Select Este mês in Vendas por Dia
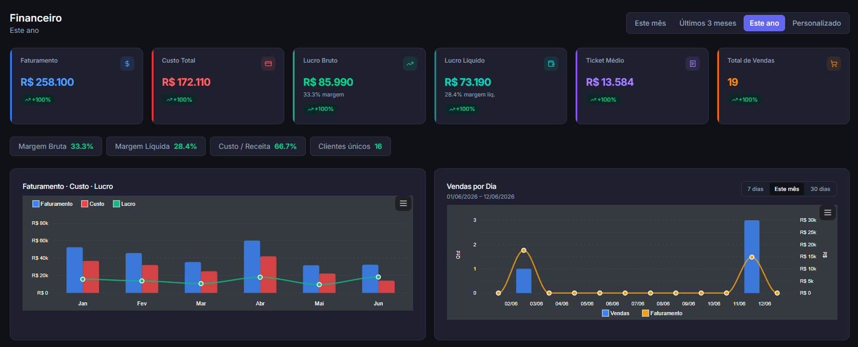 pos(787,189)
